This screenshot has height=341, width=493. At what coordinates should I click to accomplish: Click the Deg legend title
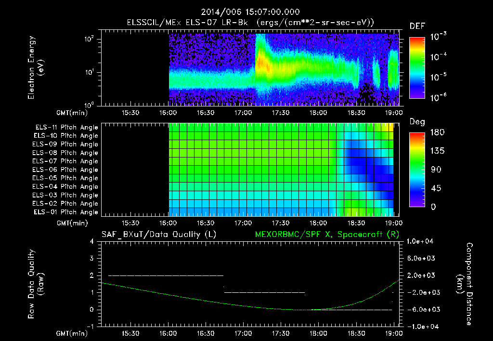[x=417, y=122]
